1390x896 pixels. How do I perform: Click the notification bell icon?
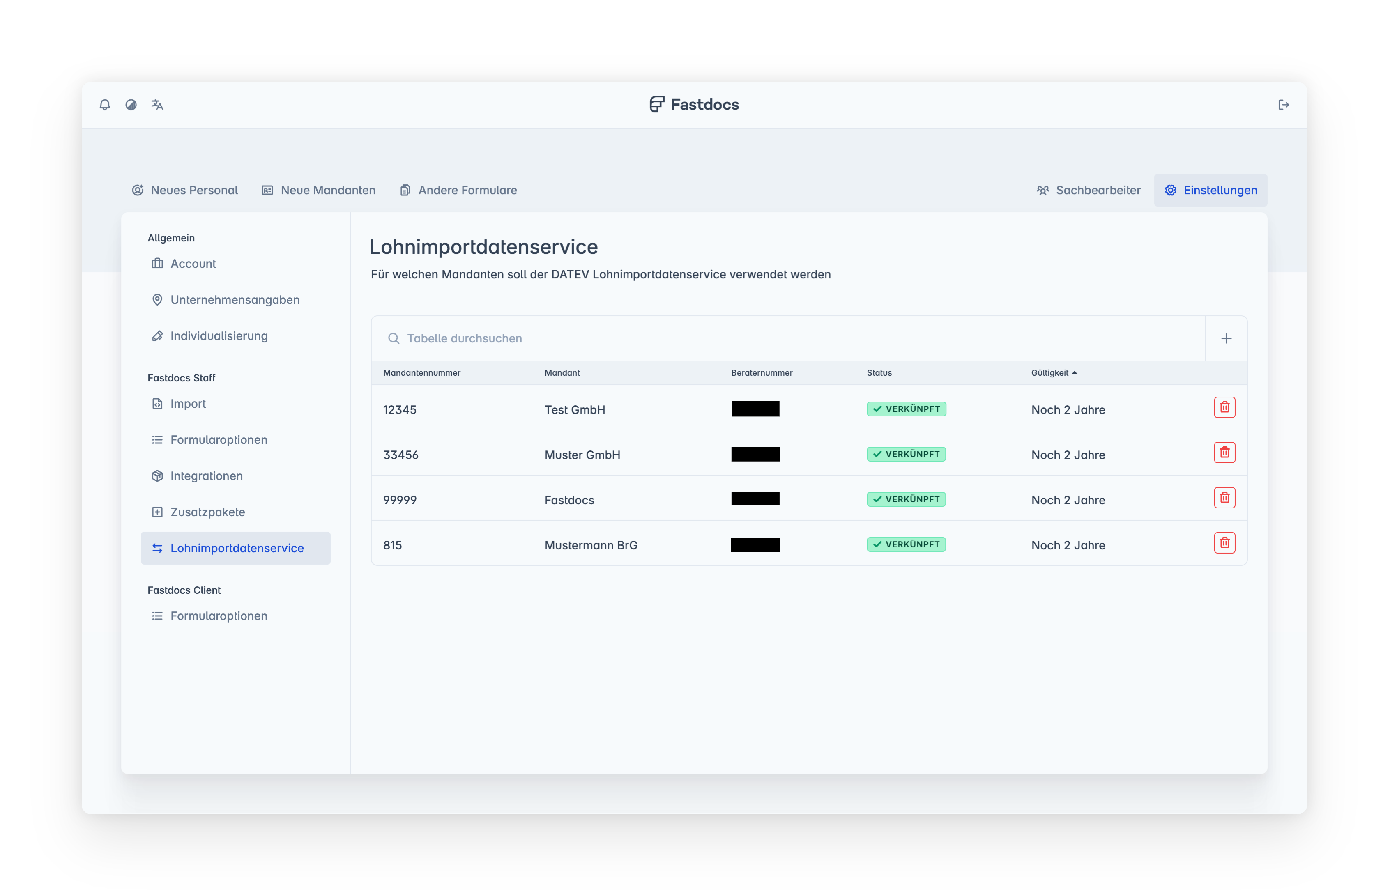pyautogui.click(x=105, y=105)
